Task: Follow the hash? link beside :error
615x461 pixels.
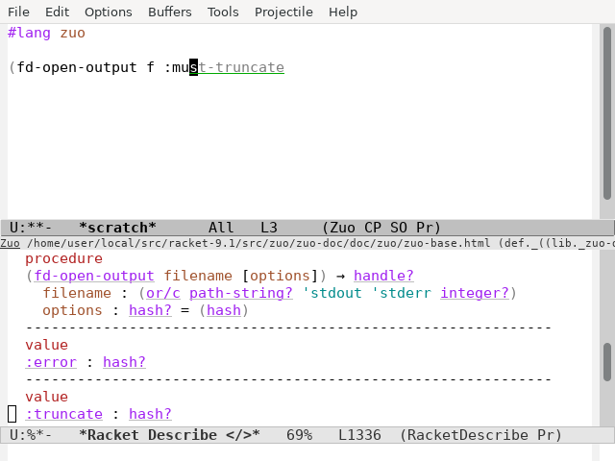Action: coord(124,362)
